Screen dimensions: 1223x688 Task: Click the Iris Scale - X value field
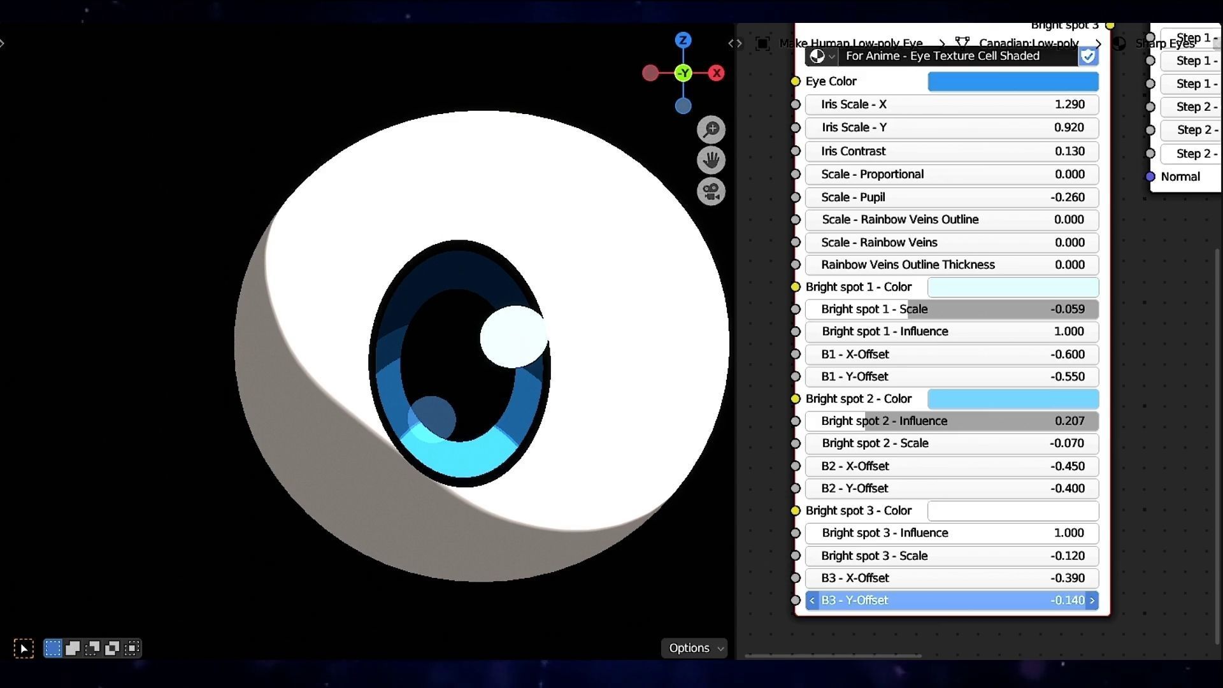(952, 104)
